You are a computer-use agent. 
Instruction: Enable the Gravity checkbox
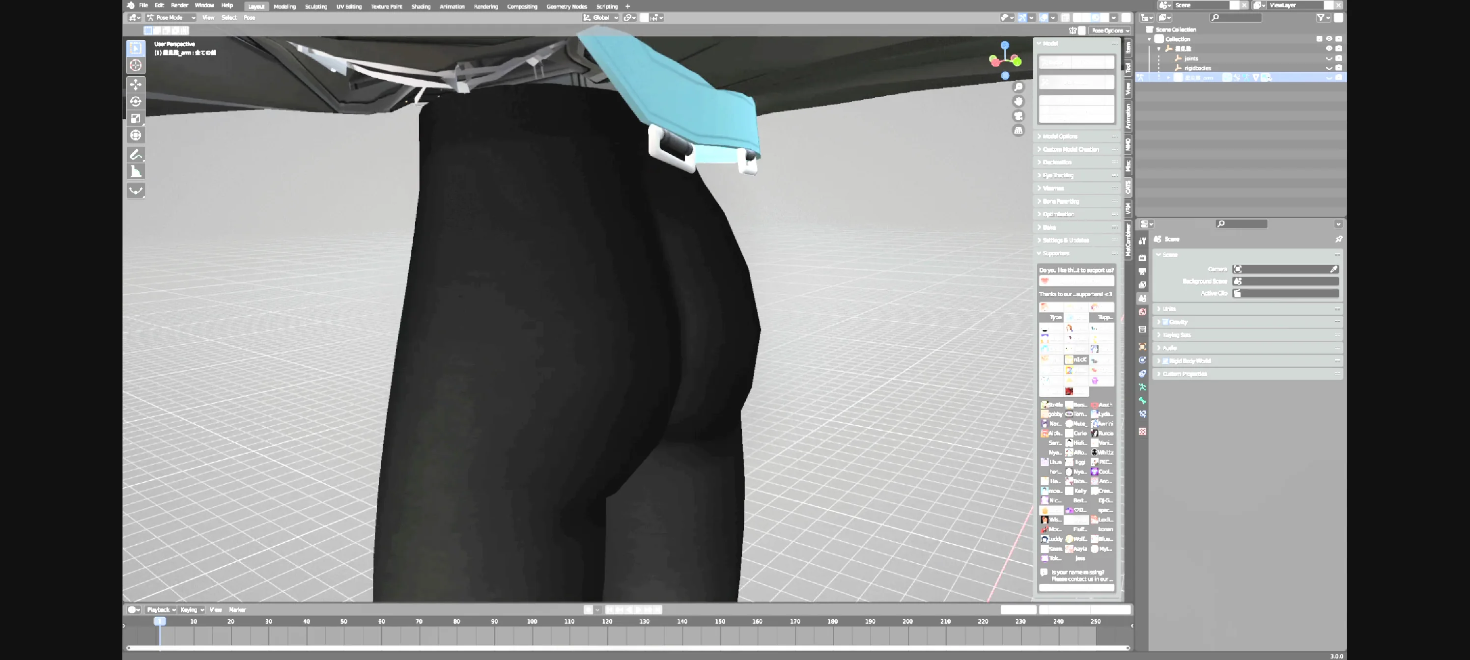click(1165, 322)
